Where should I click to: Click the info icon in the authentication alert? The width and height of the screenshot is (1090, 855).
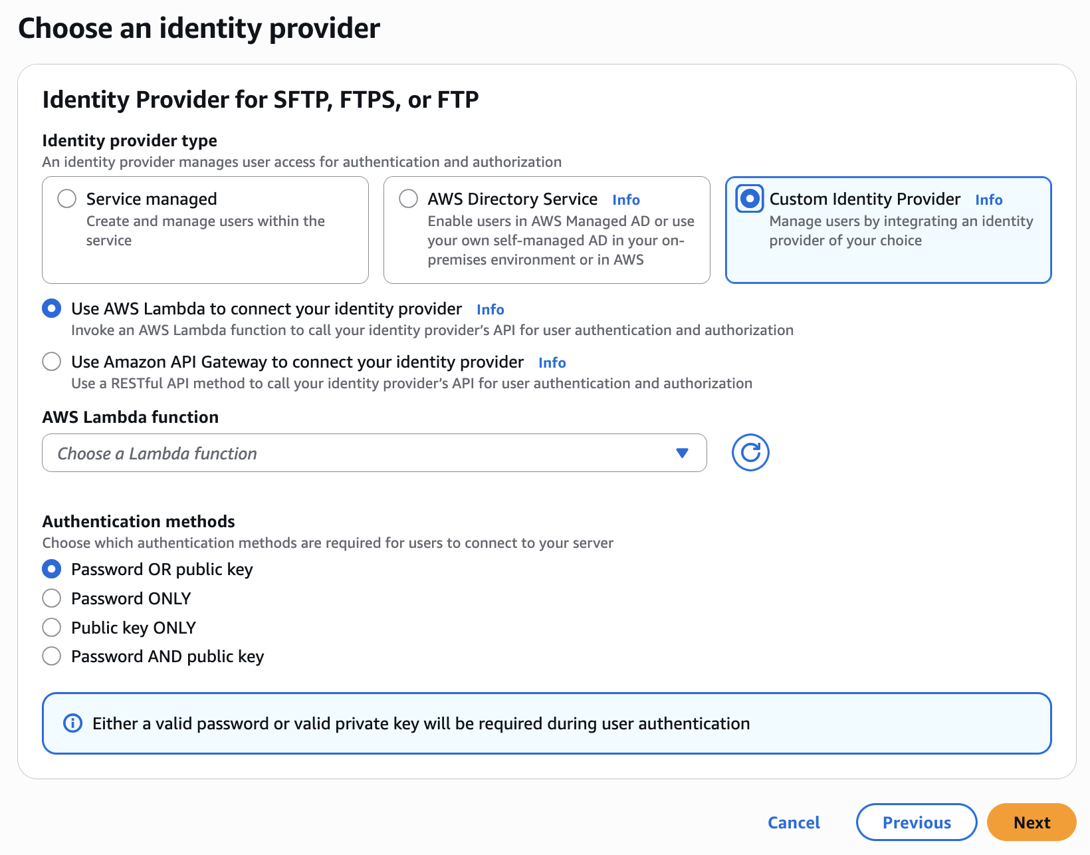[x=72, y=723]
